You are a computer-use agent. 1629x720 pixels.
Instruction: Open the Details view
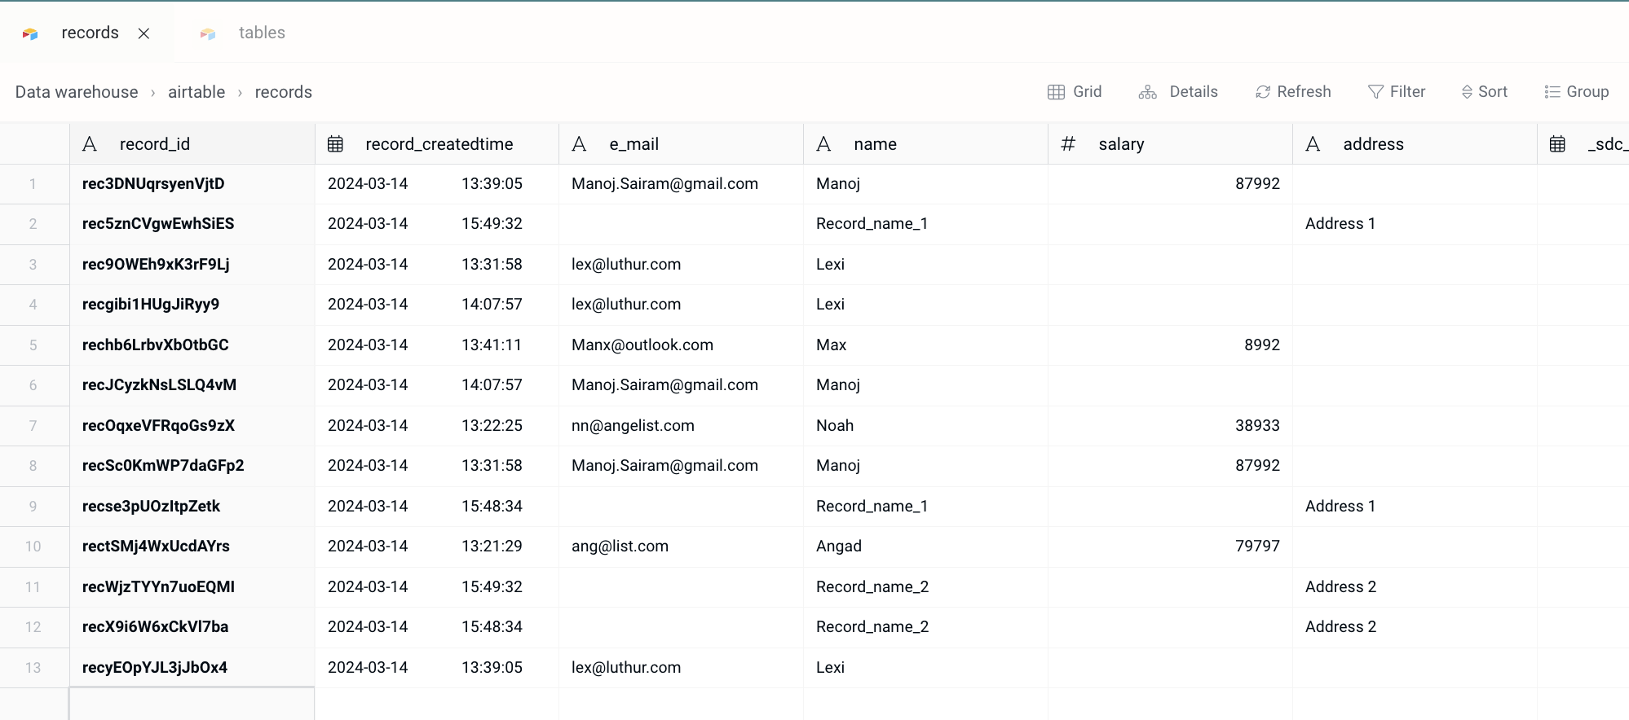1178,92
